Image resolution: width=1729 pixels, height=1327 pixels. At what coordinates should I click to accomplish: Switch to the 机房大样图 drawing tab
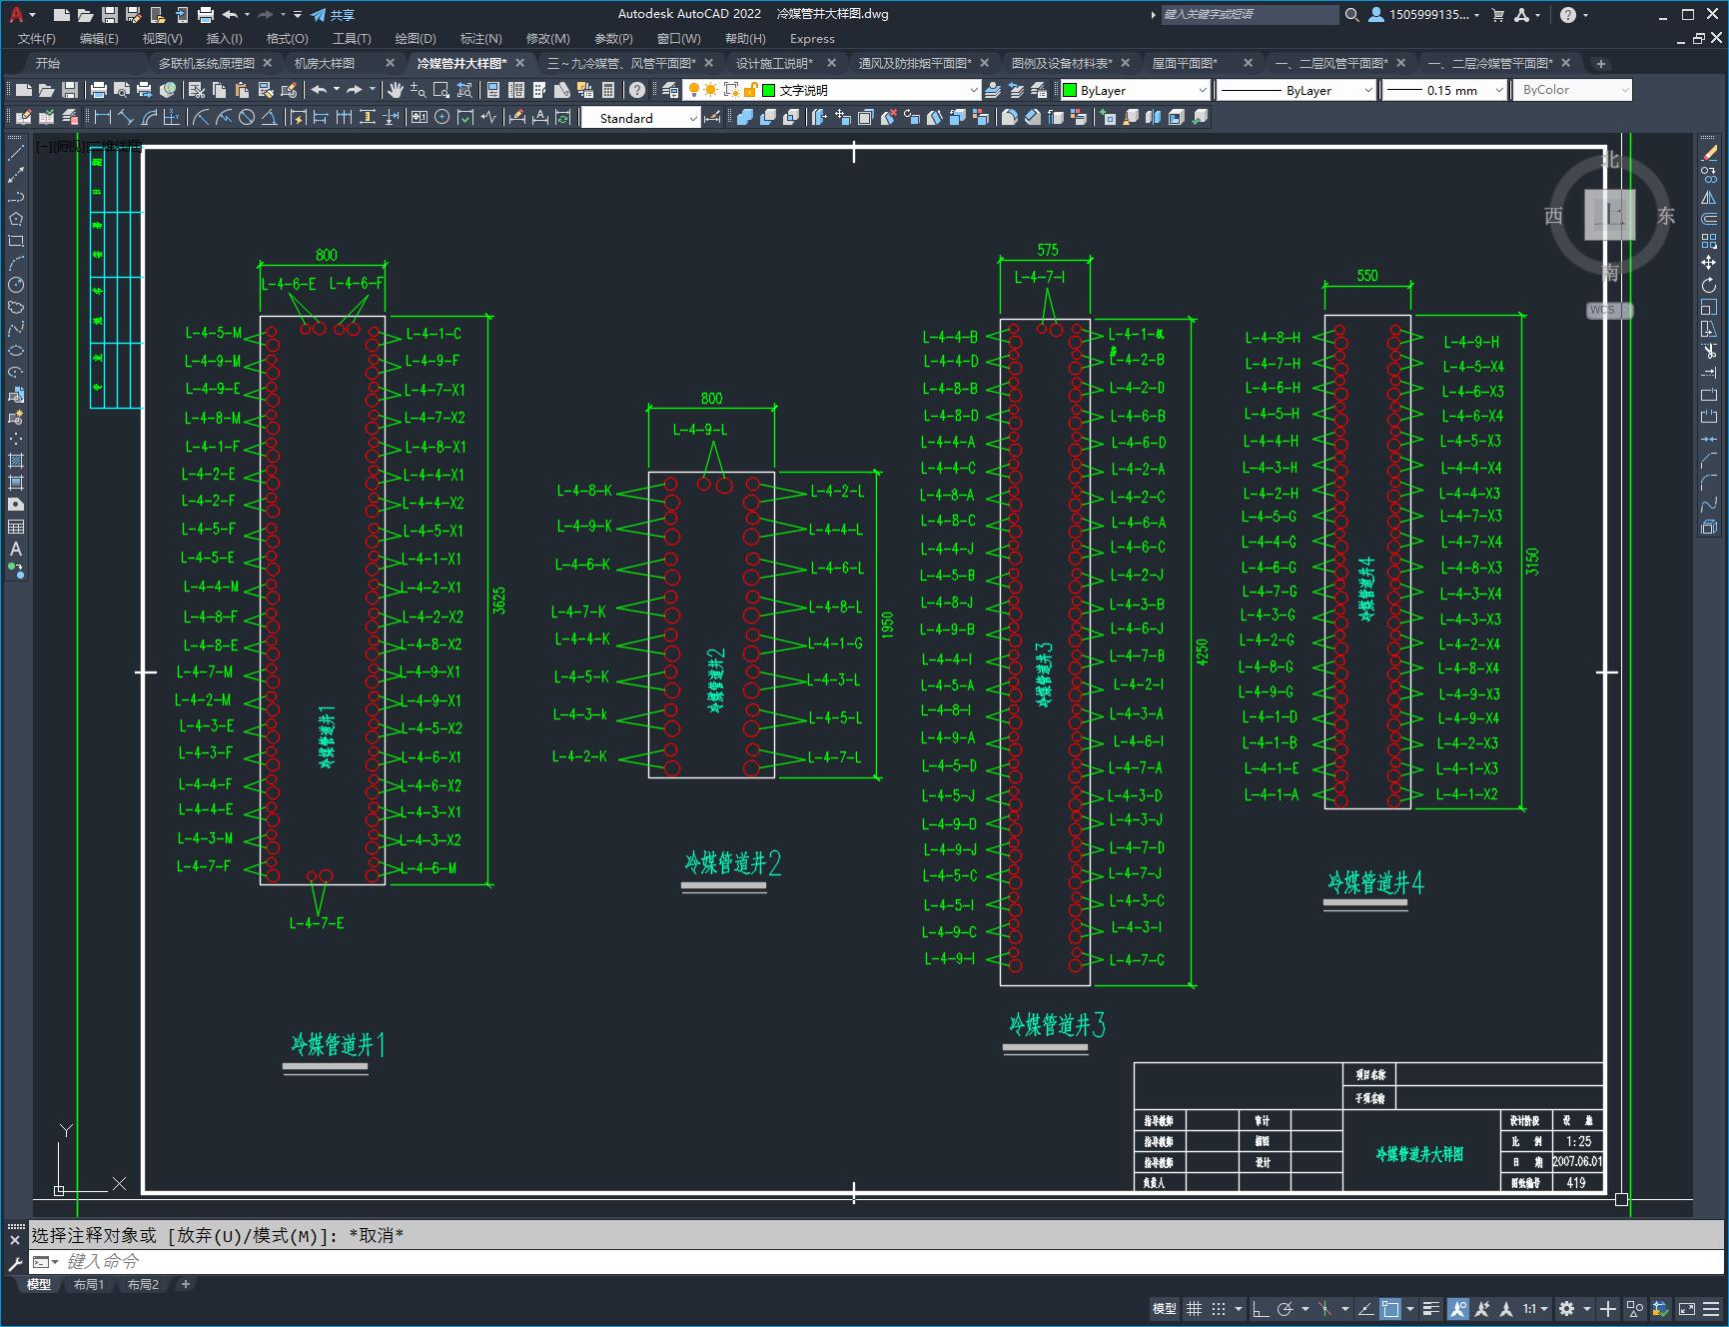tap(325, 63)
